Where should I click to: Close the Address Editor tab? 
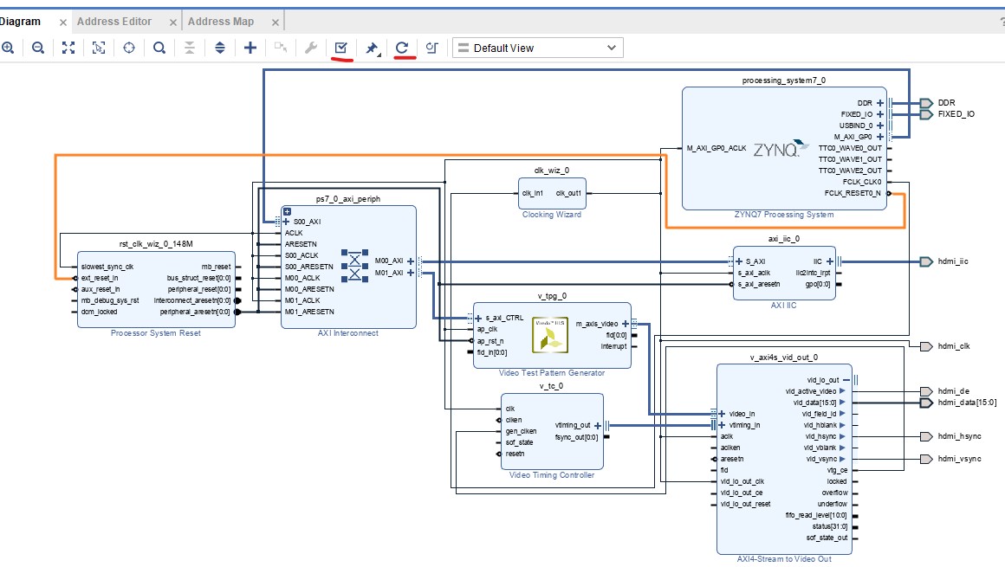(173, 23)
